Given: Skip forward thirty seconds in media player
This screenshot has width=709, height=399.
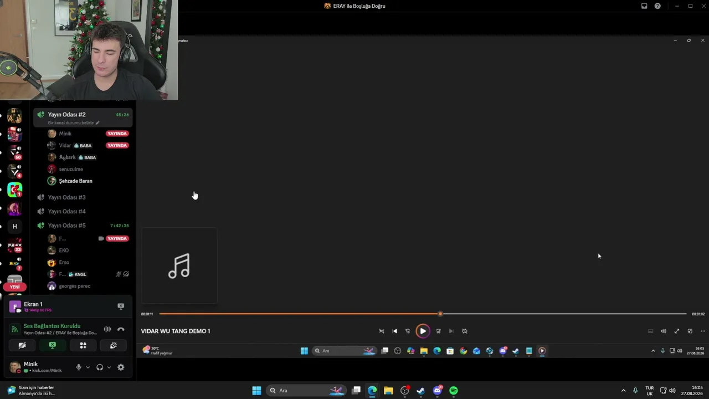Looking at the screenshot, I should 438,331.
